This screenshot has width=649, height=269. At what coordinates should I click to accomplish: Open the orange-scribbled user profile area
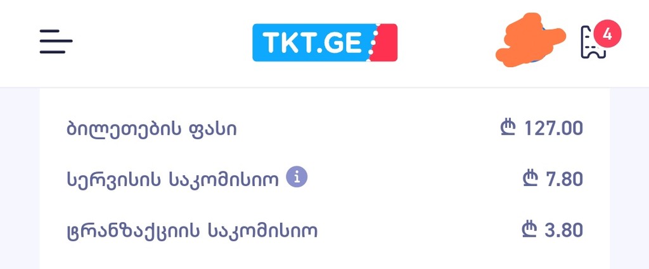[x=529, y=39]
